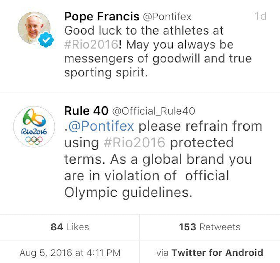Image resolution: width=280 pixels, height=263 pixels.
Task: View the 153 Retweets list
Action: [x=209, y=227]
